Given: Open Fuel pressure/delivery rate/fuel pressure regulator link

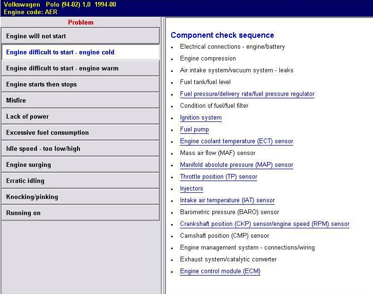Looking at the screenshot, I should (247, 94).
